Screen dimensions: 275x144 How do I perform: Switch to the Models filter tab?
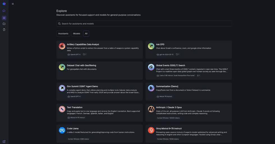pos(77,34)
